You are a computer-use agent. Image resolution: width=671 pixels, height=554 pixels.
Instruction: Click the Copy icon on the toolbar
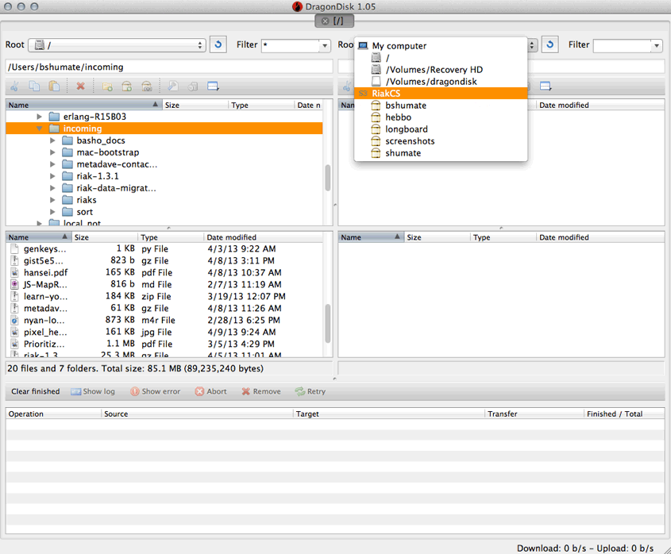point(33,86)
